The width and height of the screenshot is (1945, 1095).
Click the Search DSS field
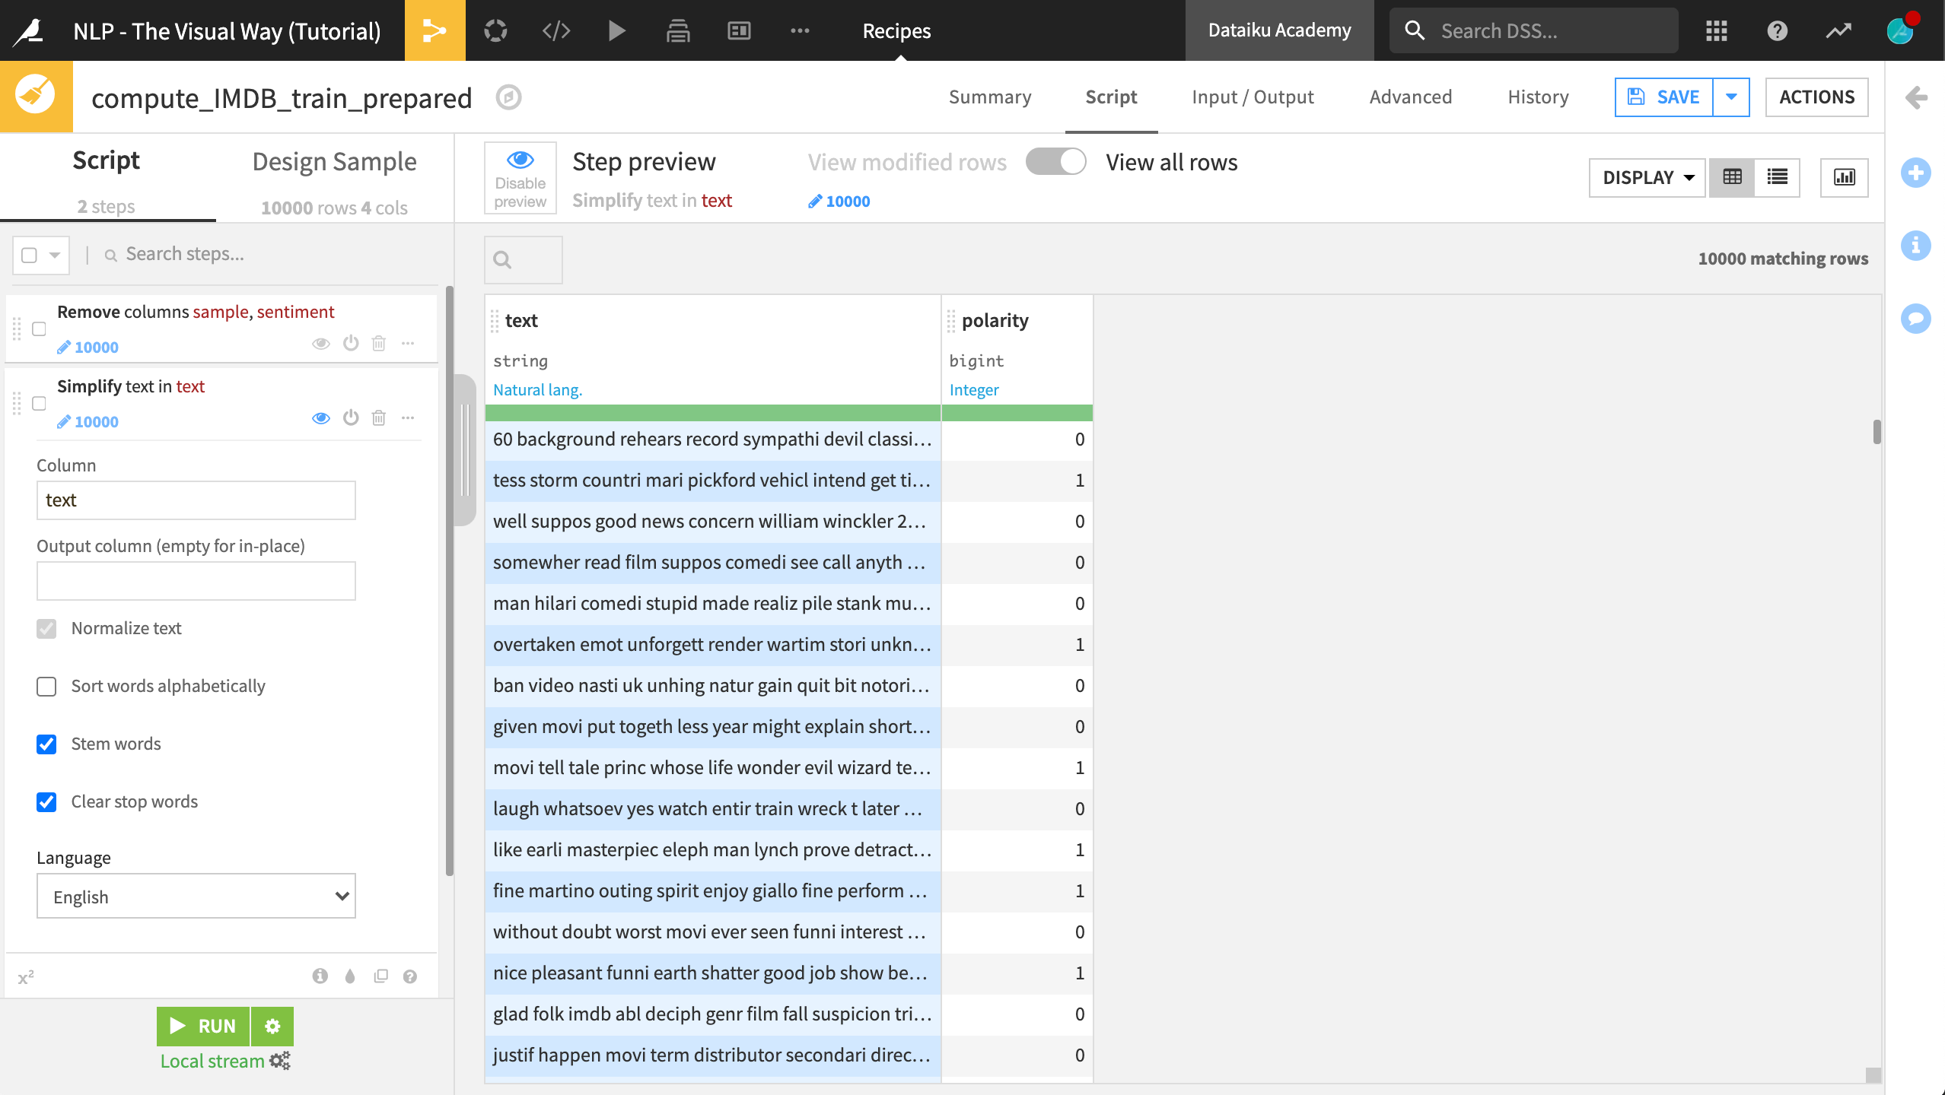pyautogui.click(x=1533, y=30)
